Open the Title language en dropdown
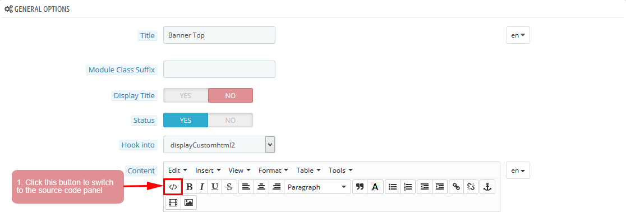 click(x=518, y=35)
